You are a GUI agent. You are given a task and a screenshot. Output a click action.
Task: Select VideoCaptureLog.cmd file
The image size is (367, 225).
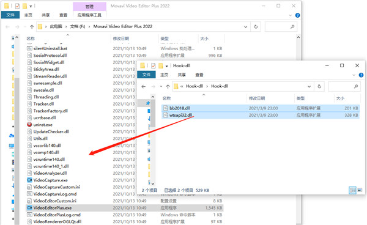coord(55,194)
